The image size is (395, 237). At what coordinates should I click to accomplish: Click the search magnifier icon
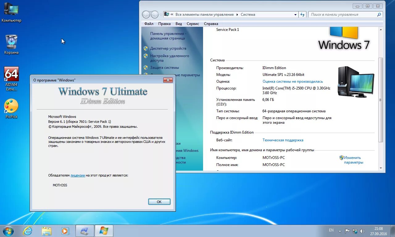(x=379, y=15)
